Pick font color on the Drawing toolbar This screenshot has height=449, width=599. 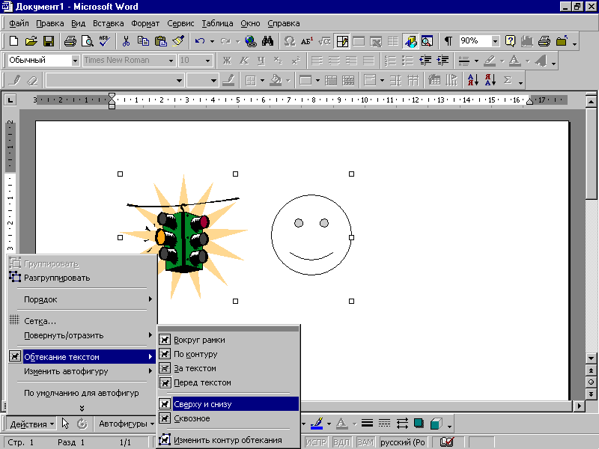(x=341, y=423)
